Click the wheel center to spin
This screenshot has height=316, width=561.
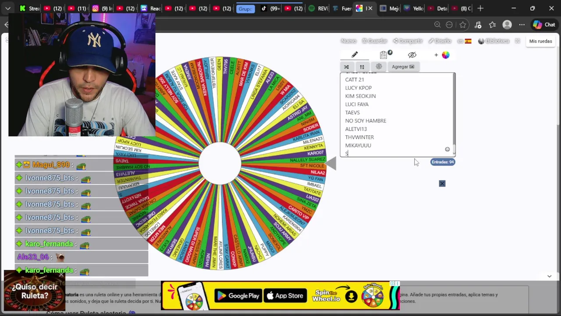tap(220, 163)
